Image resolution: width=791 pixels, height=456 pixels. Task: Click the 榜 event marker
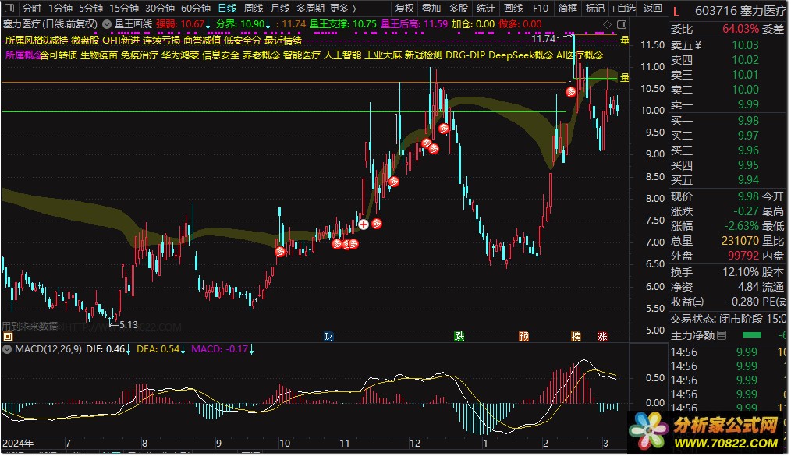(x=576, y=337)
